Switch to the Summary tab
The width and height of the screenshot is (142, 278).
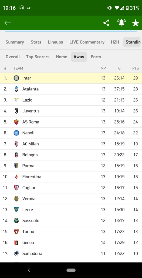15,42
